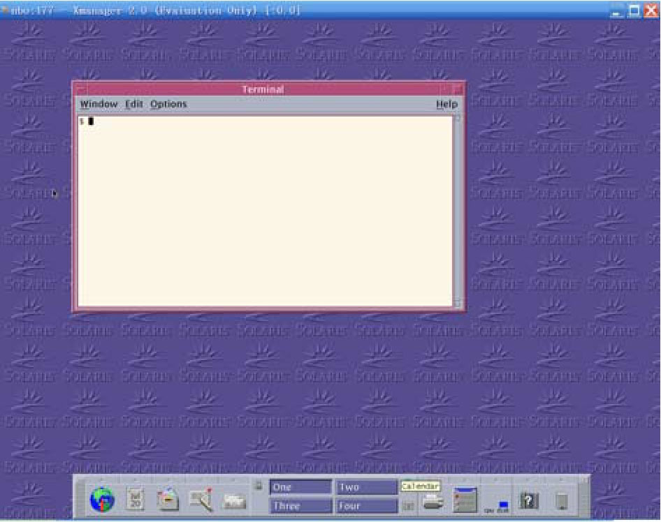Screen dimensions: 661x522
Task: Open the Help Manager question mark icon
Action: pos(529,501)
